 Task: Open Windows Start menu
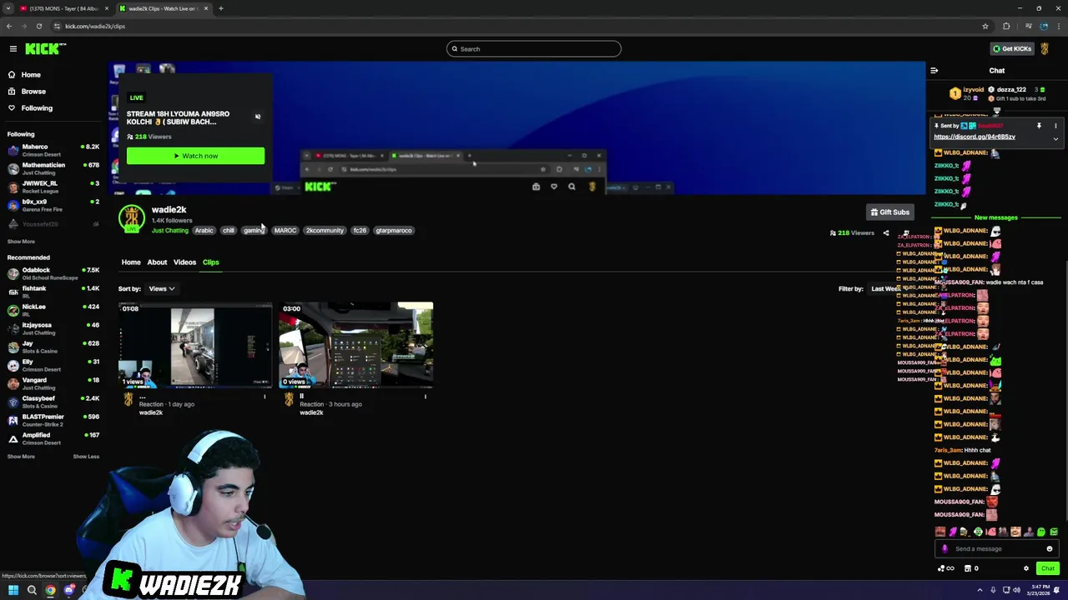click(x=13, y=590)
